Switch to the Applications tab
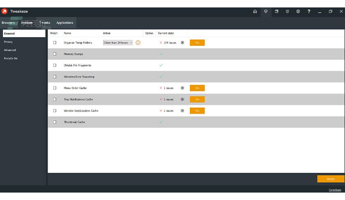 (x=65, y=23)
